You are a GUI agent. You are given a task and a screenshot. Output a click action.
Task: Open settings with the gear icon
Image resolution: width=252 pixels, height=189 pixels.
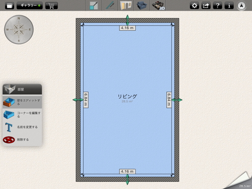[x=195, y=6]
